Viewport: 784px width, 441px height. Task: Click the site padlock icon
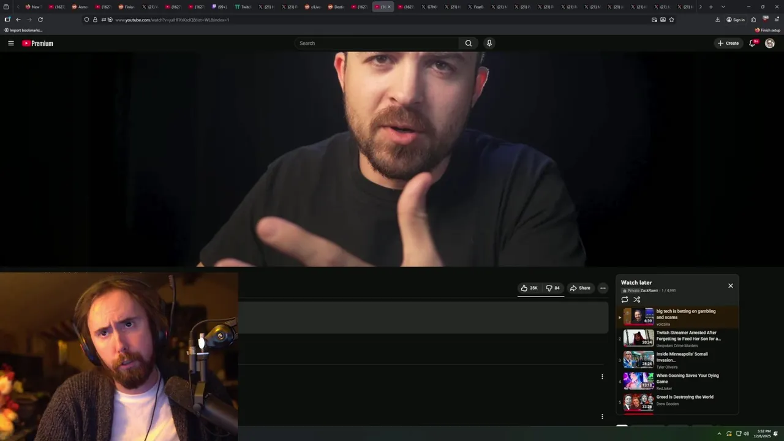[x=95, y=20]
